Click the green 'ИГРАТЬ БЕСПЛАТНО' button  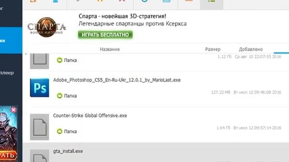click(105, 35)
